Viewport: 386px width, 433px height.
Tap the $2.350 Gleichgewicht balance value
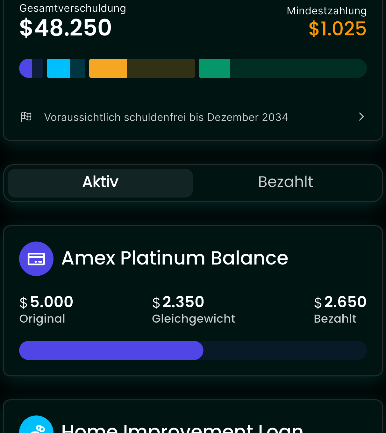coord(178,302)
